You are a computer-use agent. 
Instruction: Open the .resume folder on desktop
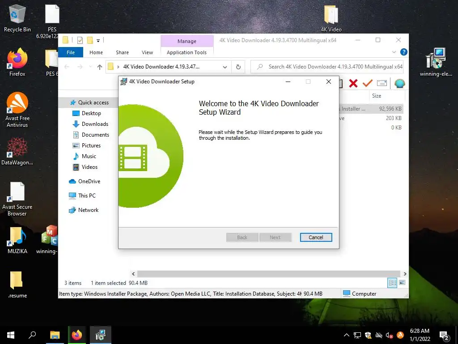pos(17,284)
